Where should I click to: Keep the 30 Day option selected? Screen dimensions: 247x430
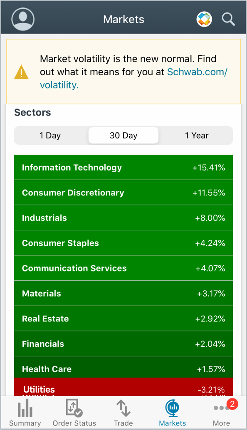tap(123, 135)
